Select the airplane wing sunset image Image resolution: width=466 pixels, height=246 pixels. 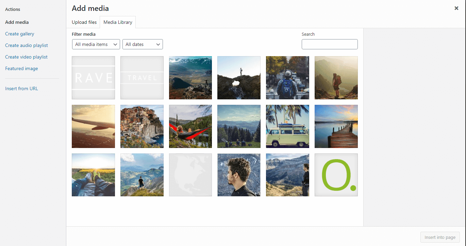[93, 126]
